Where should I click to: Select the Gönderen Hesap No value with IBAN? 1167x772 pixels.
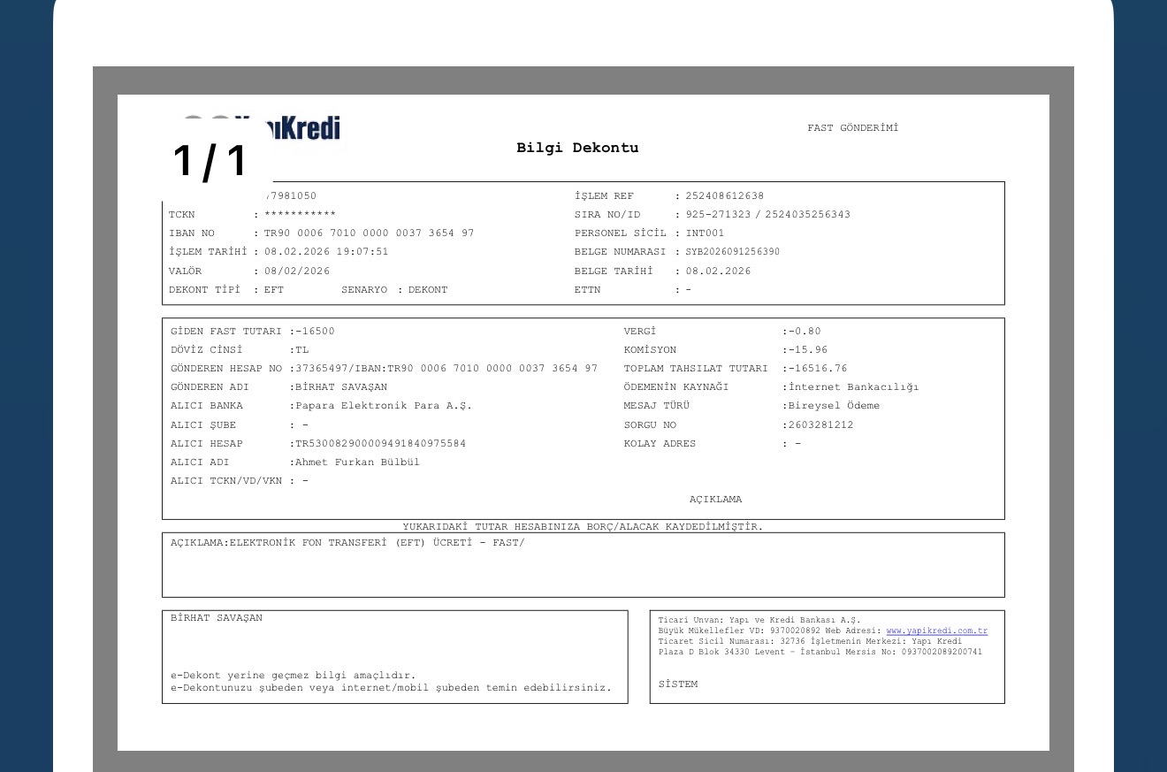pyautogui.click(x=446, y=369)
